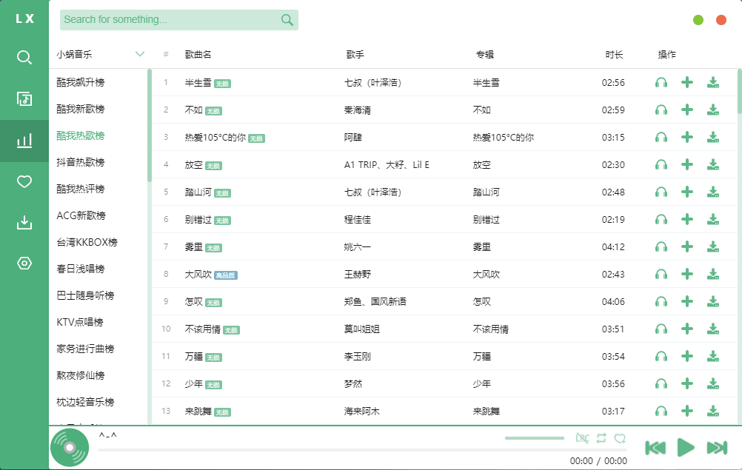Click the spinning disc album thumbnail
The image size is (742, 470).
(70, 447)
